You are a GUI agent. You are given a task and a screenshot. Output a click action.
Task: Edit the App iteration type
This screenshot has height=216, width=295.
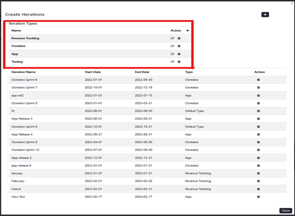(172, 54)
